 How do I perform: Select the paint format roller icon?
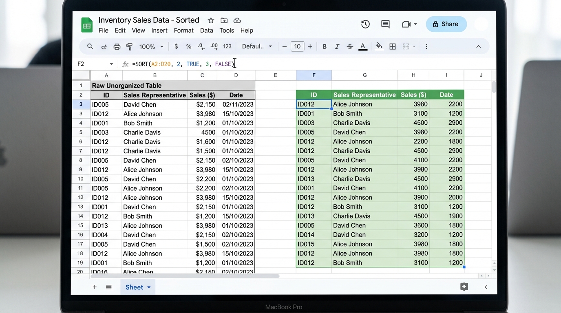click(130, 46)
